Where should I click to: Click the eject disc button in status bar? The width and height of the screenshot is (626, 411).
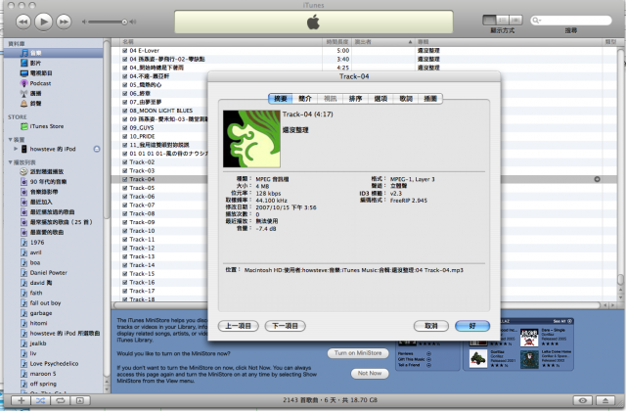tap(605, 400)
